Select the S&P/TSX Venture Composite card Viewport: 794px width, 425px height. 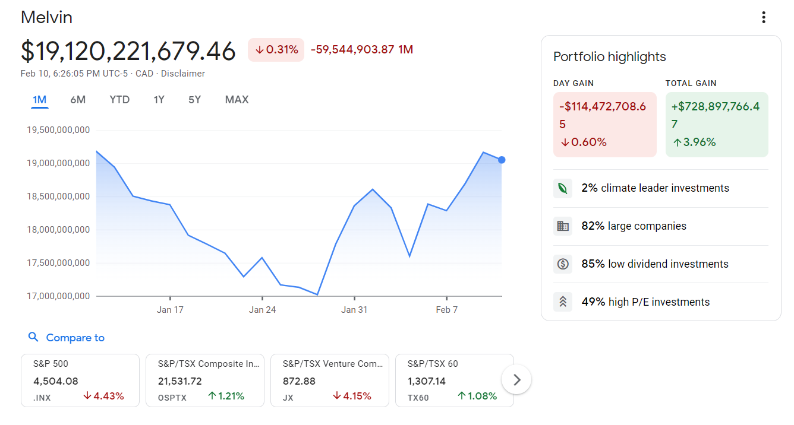329,380
